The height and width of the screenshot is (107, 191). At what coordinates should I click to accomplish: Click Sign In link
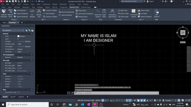coord(150,1)
